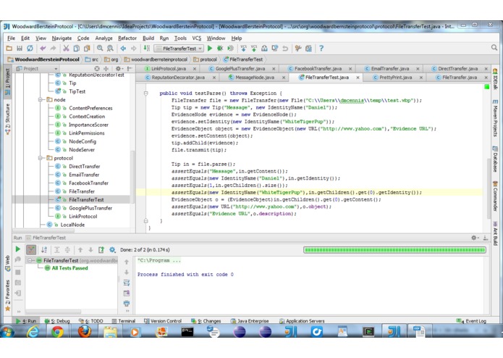This screenshot has height=358, width=503.
Task: Switch to PrettyPrint.java editor tab
Action: tap(395, 78)
